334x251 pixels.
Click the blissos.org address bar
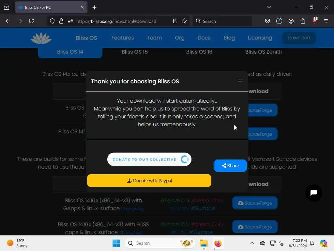pyautogui.click(x=116, y=21)
